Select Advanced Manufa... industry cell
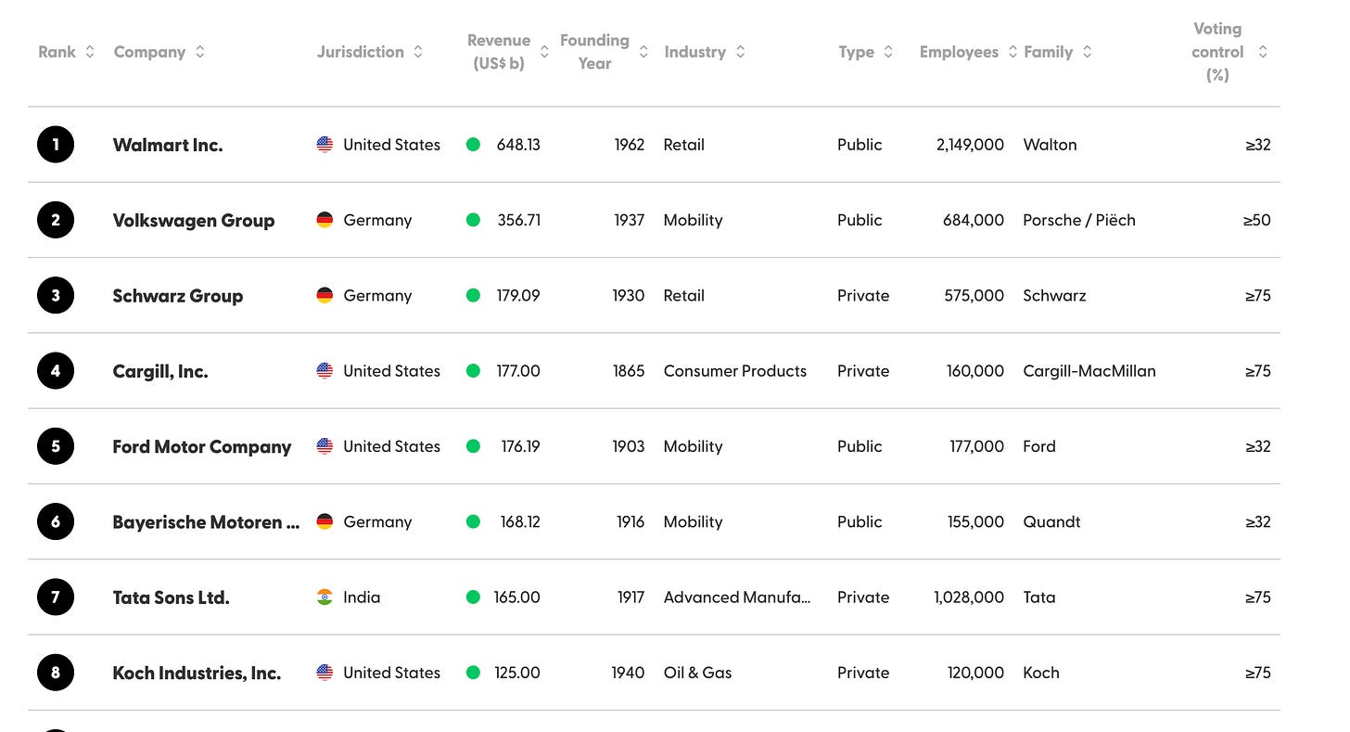Image resolution: width=1350 pixels, height=732 pixels. [x=737, y=597]
